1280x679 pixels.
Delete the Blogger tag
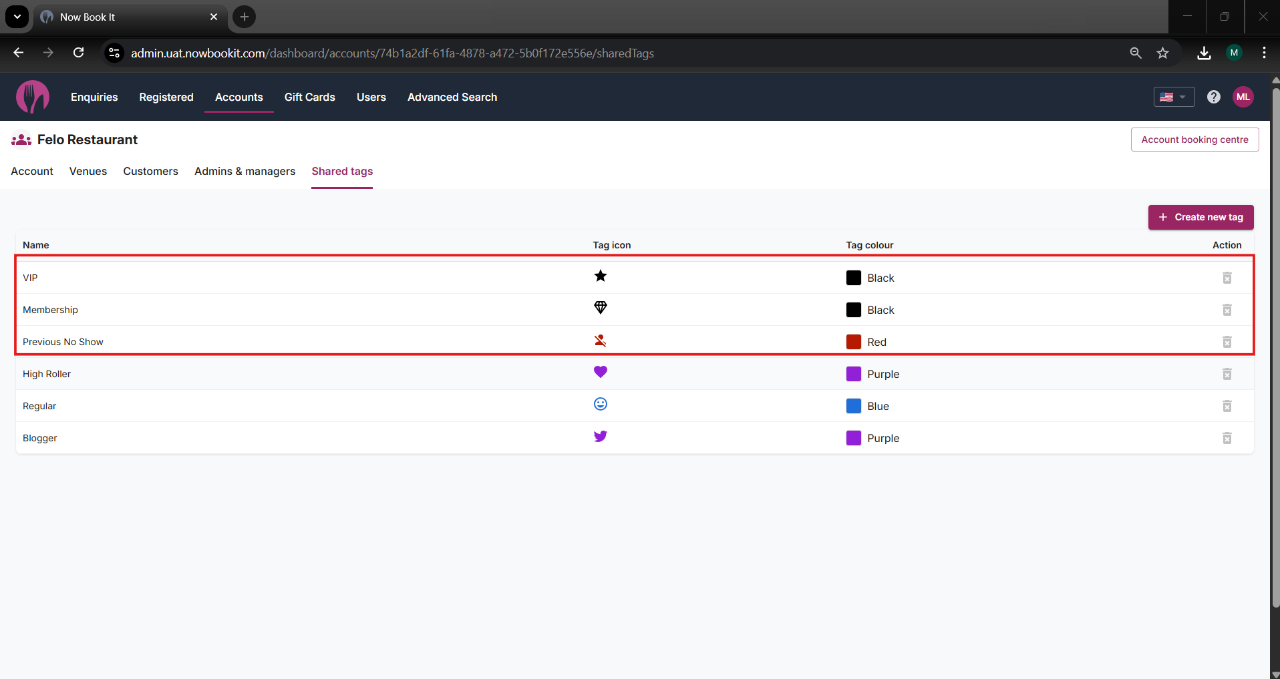[1227, 438]
